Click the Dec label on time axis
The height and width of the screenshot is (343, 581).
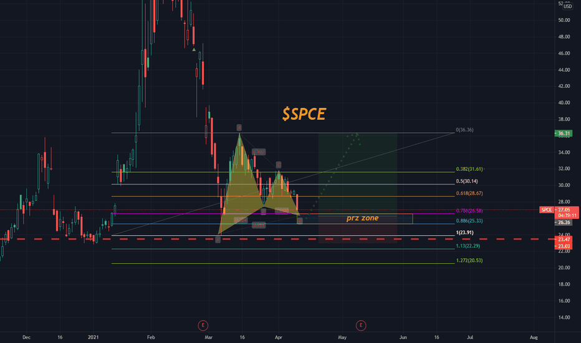point(26,337)
